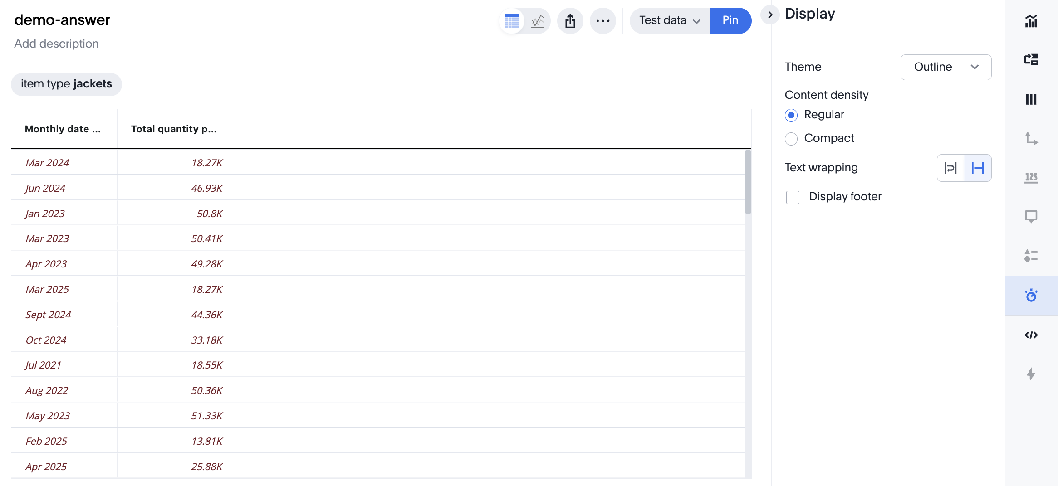Switch to table view icon
The width and height of the screenshot is (1058, 486).
point(512,21)
